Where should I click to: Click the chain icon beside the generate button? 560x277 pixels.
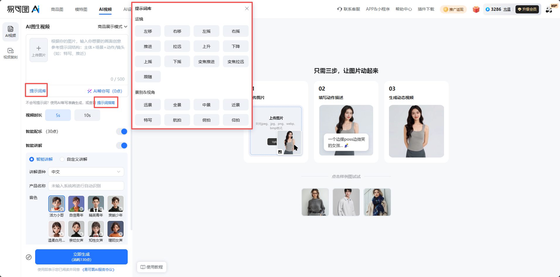pos(29,257)
